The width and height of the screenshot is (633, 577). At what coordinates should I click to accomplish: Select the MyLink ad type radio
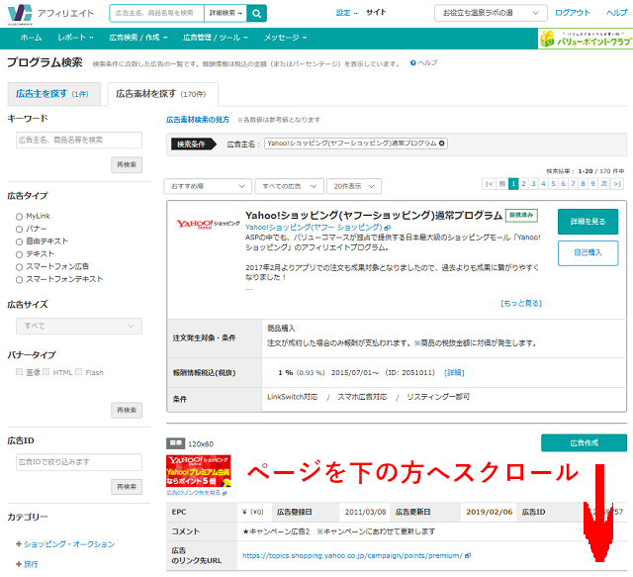tap(19, 217)
